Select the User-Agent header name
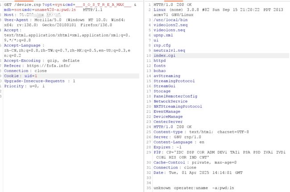The width and height of the screenshot is (290, 192). coord(16,20)
